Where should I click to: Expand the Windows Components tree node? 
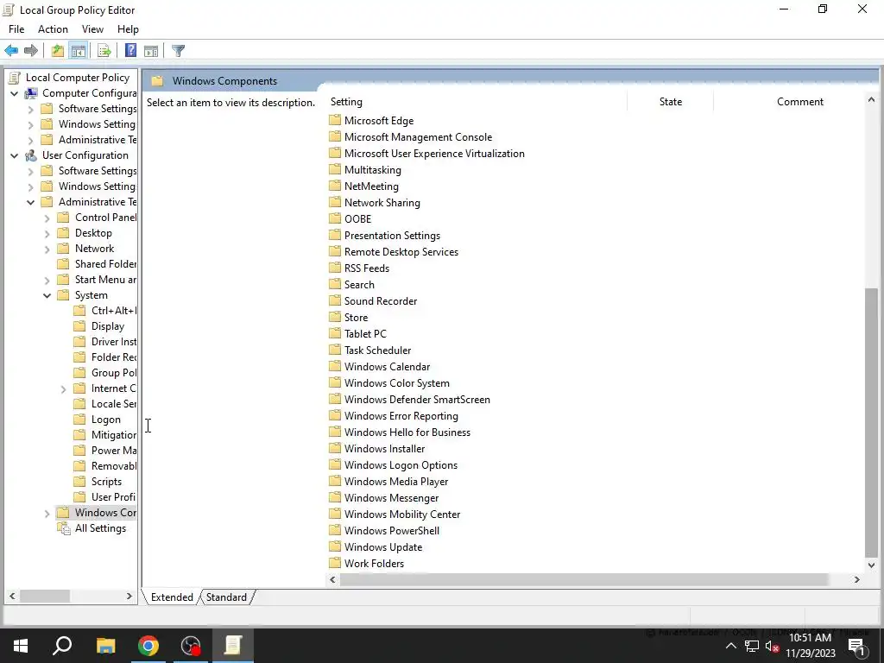(47, 513)
